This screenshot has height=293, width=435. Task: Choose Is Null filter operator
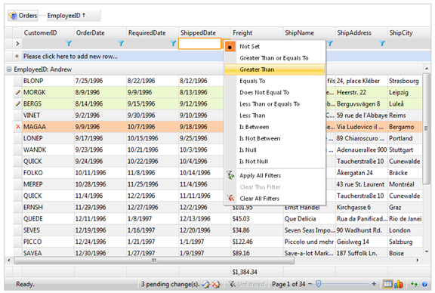[274, 150]
